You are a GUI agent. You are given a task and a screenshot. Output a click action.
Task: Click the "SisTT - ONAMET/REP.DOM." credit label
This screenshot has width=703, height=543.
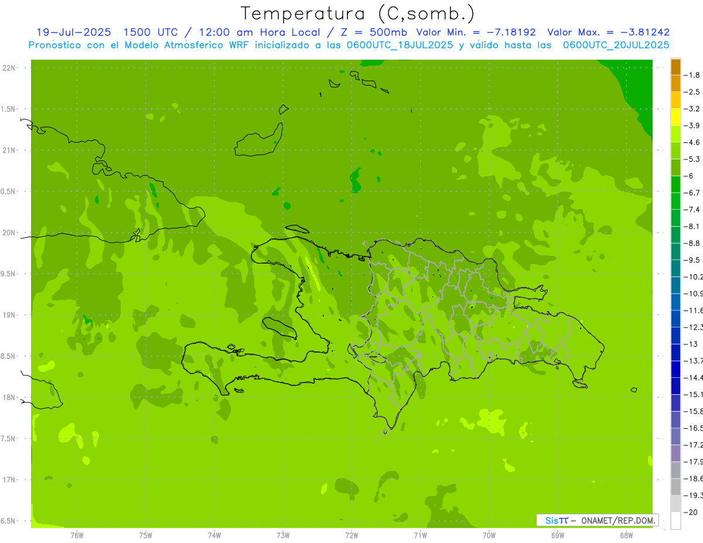pos(598,520)
